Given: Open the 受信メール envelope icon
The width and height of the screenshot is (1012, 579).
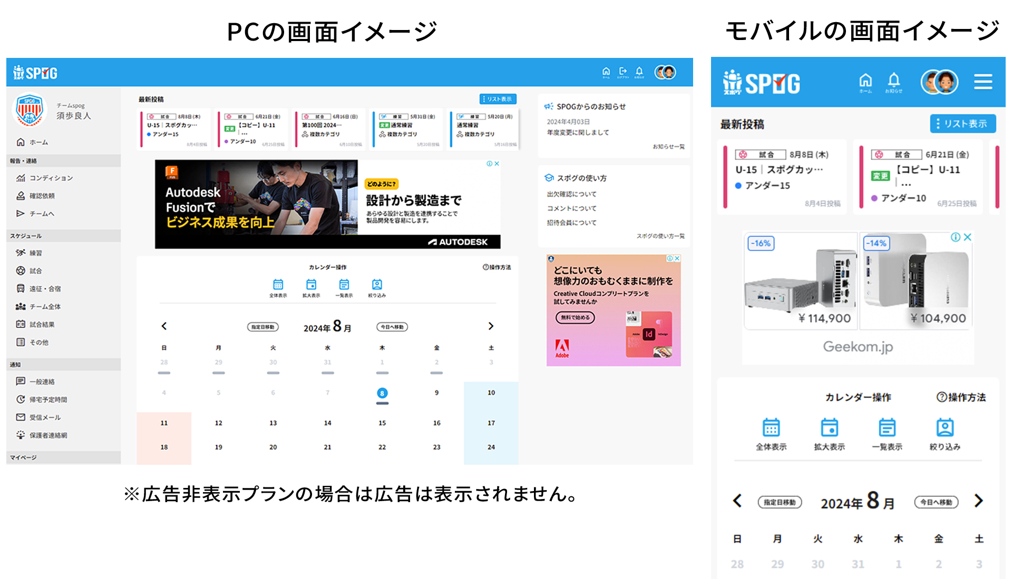Looking at the screenshot, I should click(x=20, y=417).
